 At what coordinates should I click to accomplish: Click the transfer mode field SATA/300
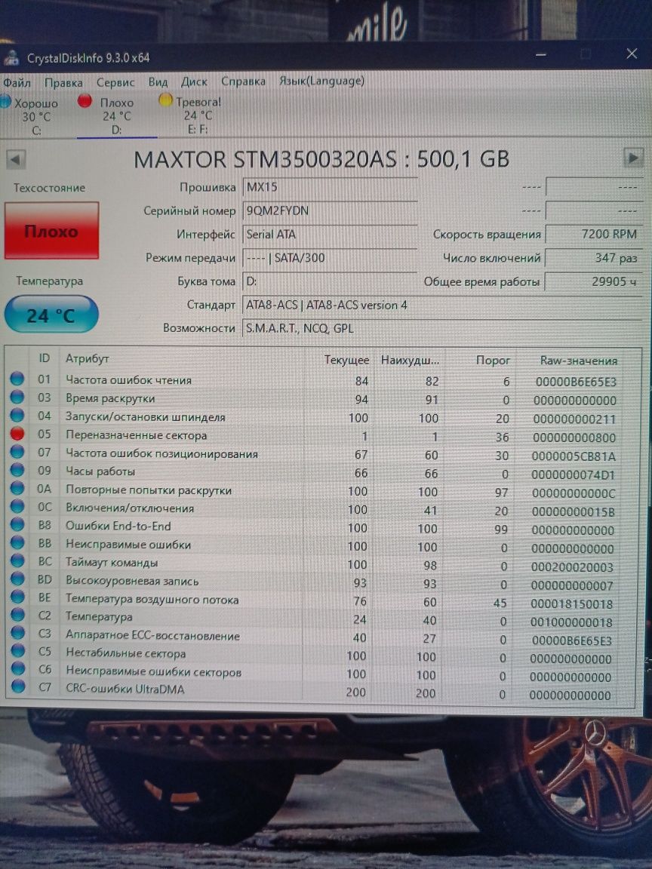(x=330, y=258)
